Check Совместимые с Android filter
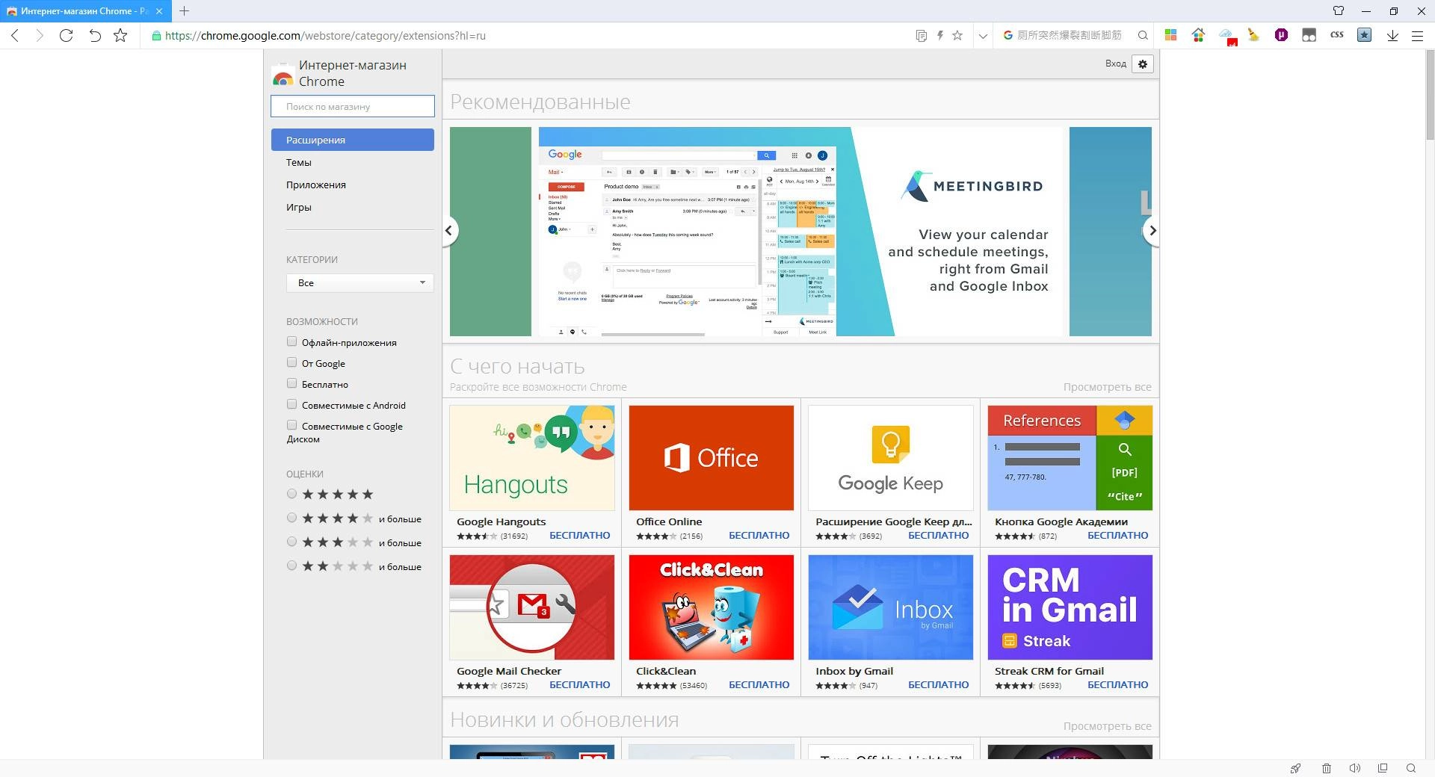The height and width of the screenshot is (777, 1435). [x=291, y=404]
